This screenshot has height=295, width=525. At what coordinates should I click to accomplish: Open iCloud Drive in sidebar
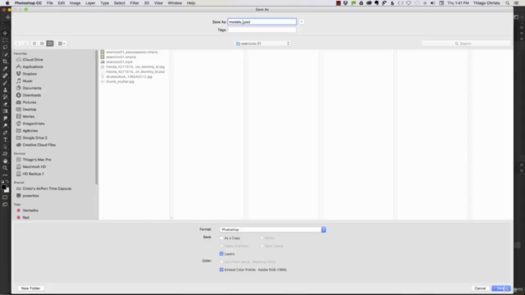33,60
